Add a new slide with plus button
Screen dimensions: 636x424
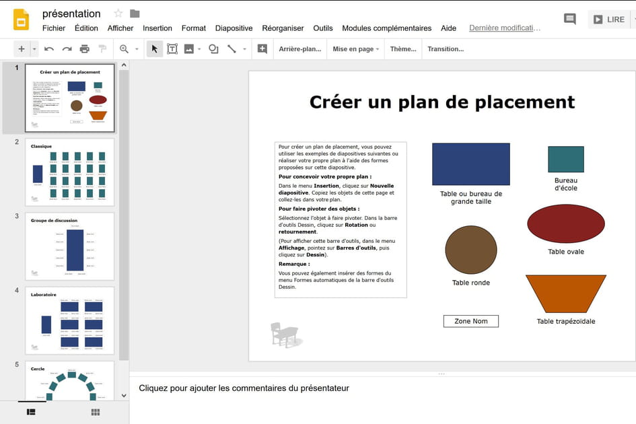(22, 49)
